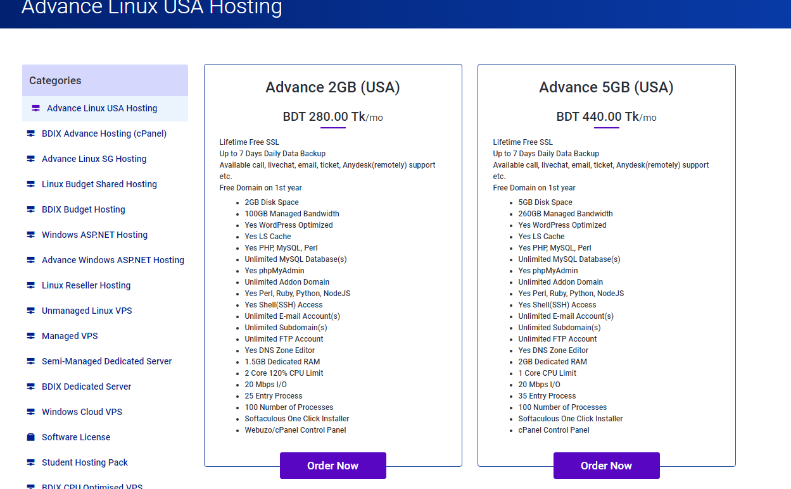
Task: Open BDIX Budget Hosting category
Action: point(83,209)
